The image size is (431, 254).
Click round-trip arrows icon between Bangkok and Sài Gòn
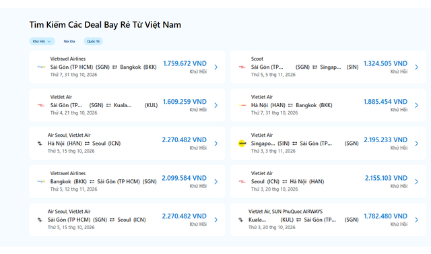click(92, 182)
